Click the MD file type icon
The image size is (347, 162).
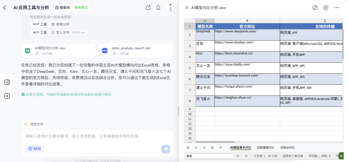[x=105, y=51]
